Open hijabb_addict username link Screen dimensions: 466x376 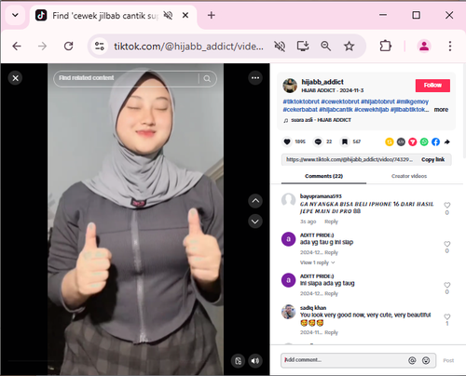coord(322,82)
